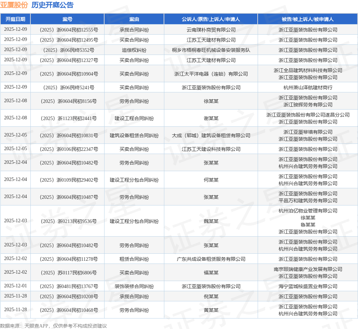358x329 pixels.
Task: Click plaintiff 云南璞朴商贸有限公司
Action: [211, 30]
